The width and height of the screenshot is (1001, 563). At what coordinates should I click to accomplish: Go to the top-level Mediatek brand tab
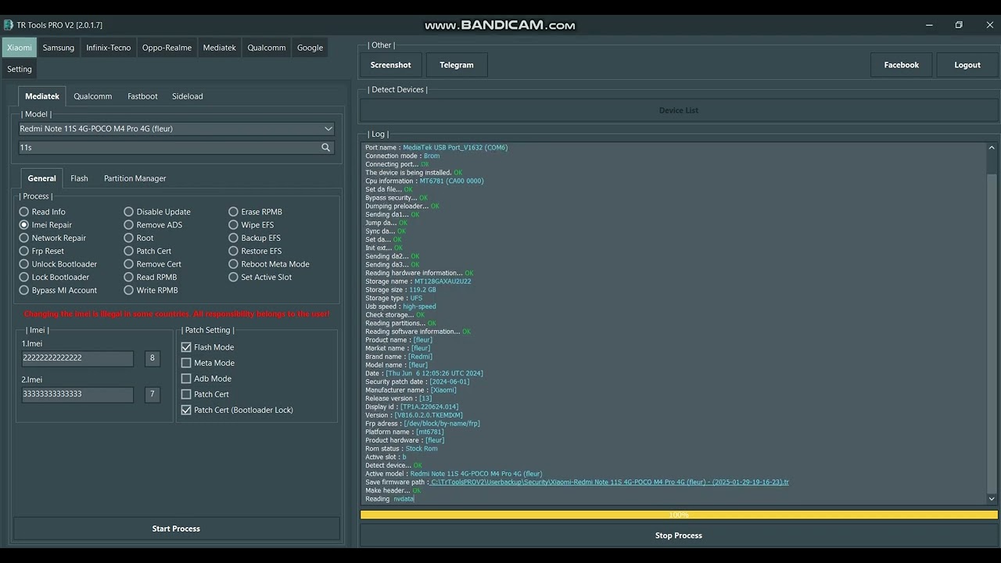click(x=220, y=48)
